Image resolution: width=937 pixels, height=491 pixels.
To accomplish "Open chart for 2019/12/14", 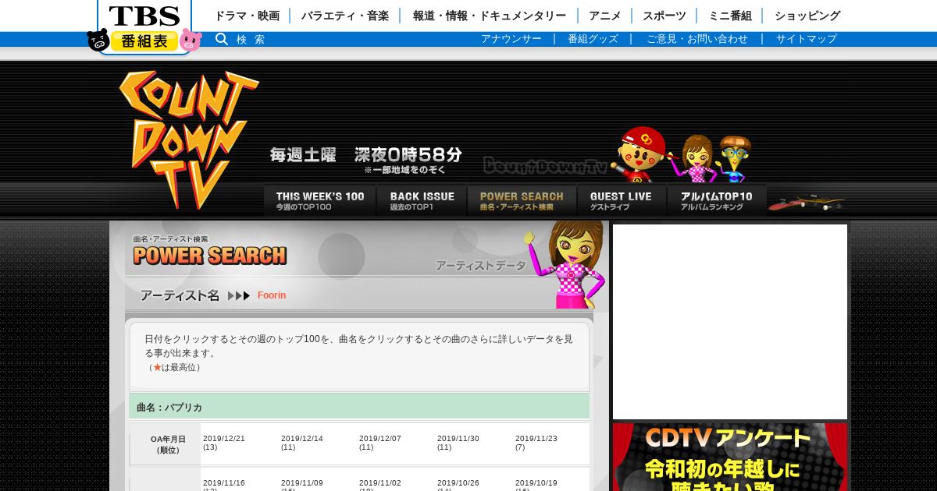I will point(301,439).
